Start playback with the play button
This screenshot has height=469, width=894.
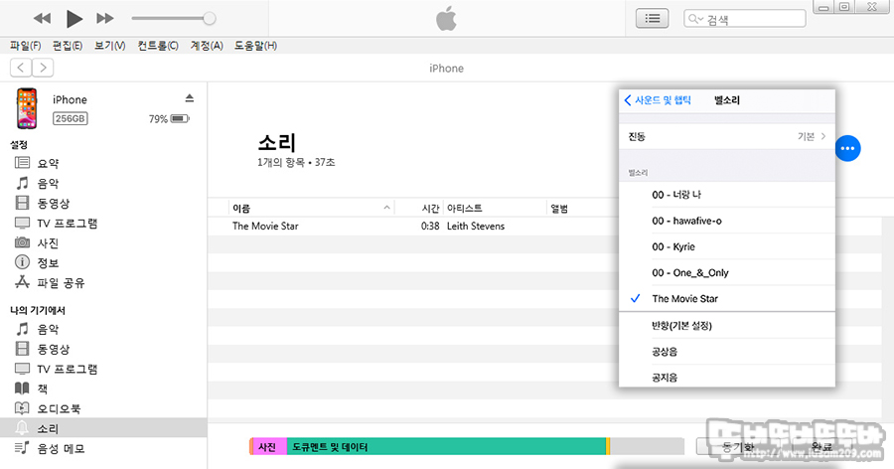tap(74, 19)
